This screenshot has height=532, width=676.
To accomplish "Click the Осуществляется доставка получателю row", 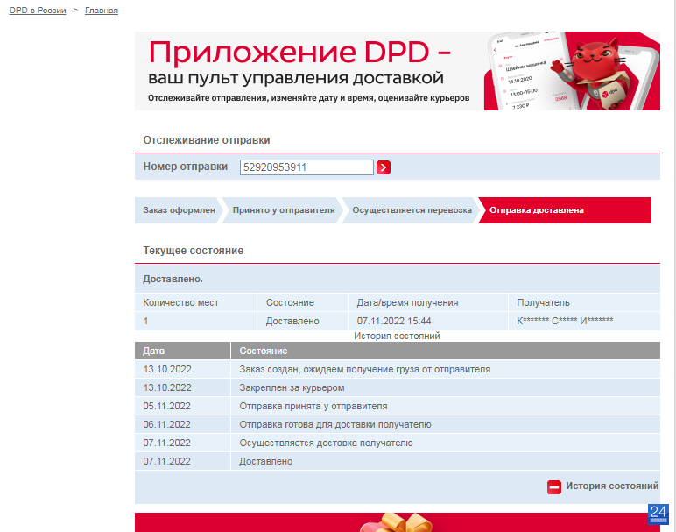I will (x=397, y=443).
